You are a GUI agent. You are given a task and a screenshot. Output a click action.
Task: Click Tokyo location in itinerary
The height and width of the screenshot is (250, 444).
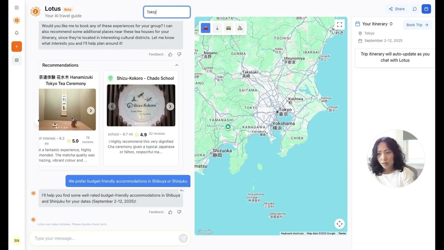tap(369, 33)
